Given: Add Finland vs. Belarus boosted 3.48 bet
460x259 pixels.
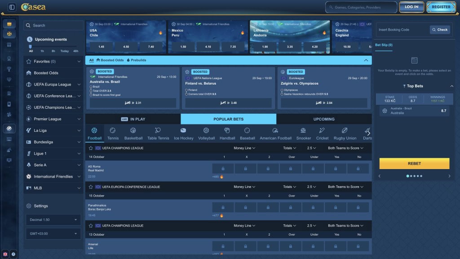Looking at the screenshot, I should pyautogui.click(x=228, y=103).
